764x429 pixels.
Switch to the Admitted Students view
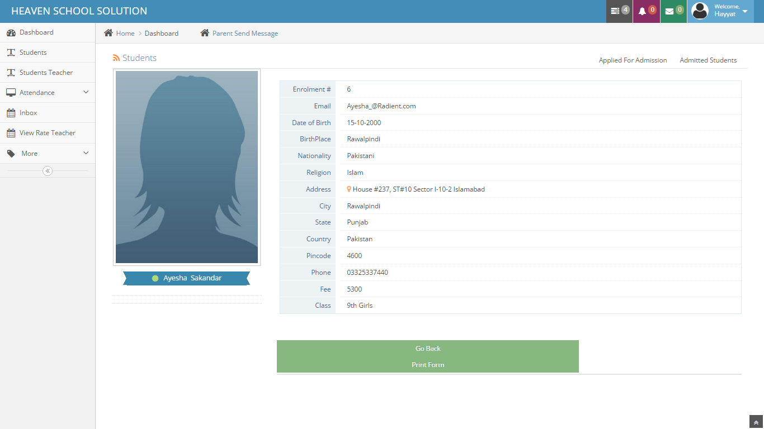tap(708, 60)
